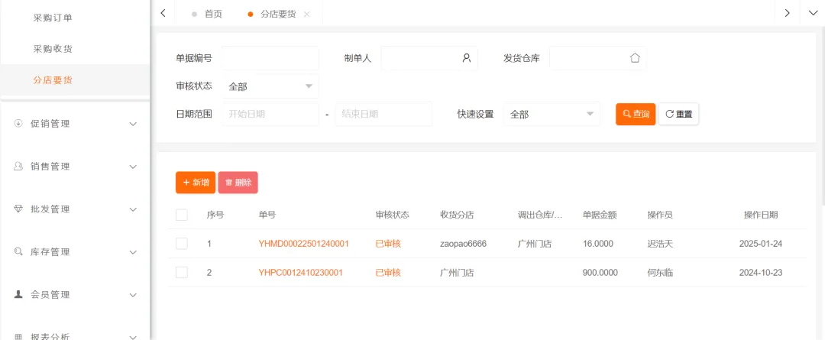Viewport: 825px width, 340px height.
Task: Select 分店要货 in the sidebar
Action: coord(53,80)
